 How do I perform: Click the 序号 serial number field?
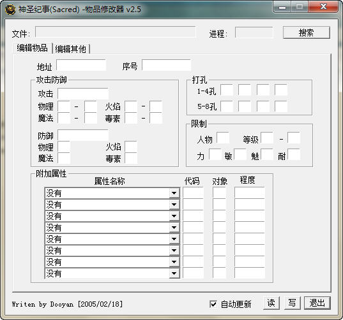click(x=167, y=65)
